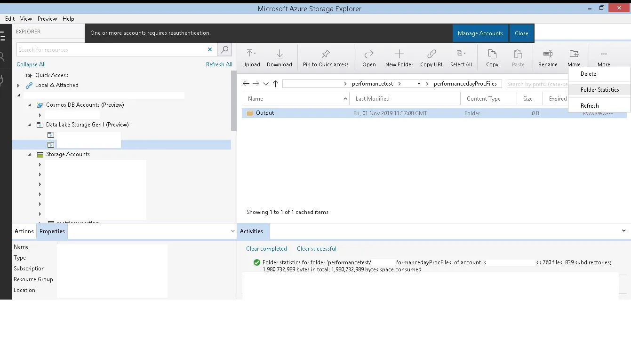The width and height of the screenshot is (631, 348).
Task: Click the explorer tree vertical scrollbar
Action: point(234,101)
